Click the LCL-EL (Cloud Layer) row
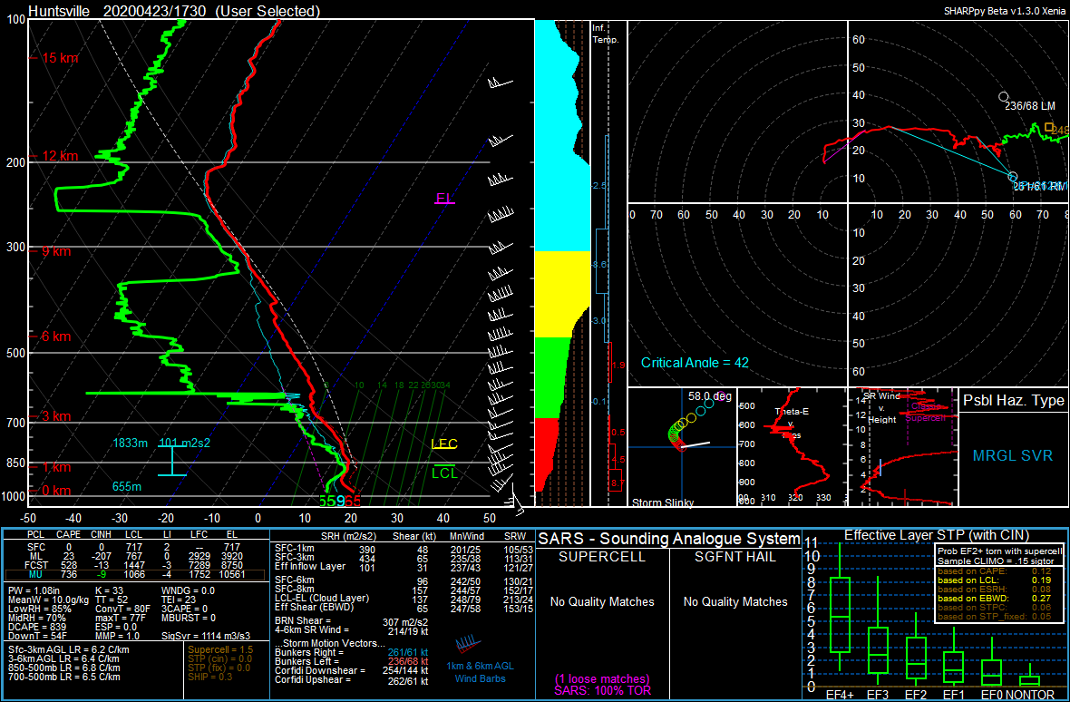The image size is (1070, 702). (x=403, y=599)
